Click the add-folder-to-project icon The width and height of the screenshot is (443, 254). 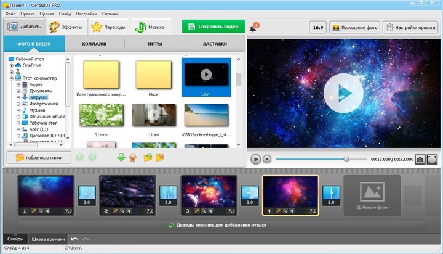tap(148, 157)
